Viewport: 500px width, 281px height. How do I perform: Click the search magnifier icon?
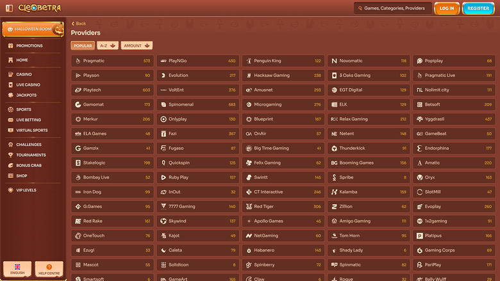click(358, 8)
